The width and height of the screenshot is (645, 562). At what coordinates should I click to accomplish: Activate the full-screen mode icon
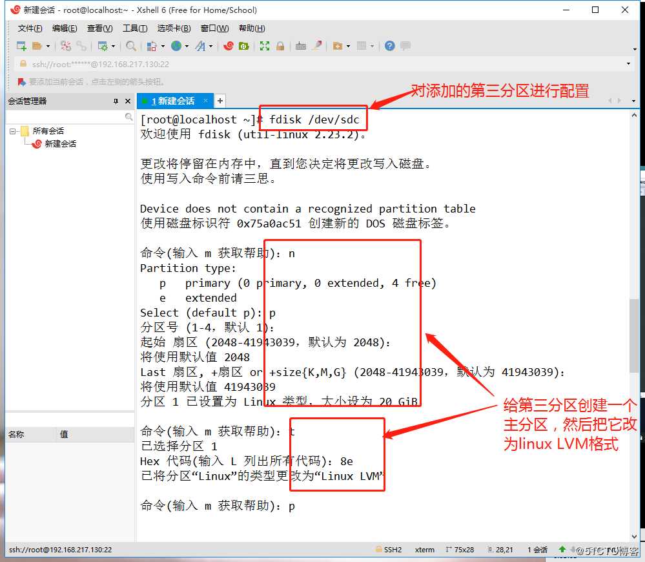click(265, 47)
